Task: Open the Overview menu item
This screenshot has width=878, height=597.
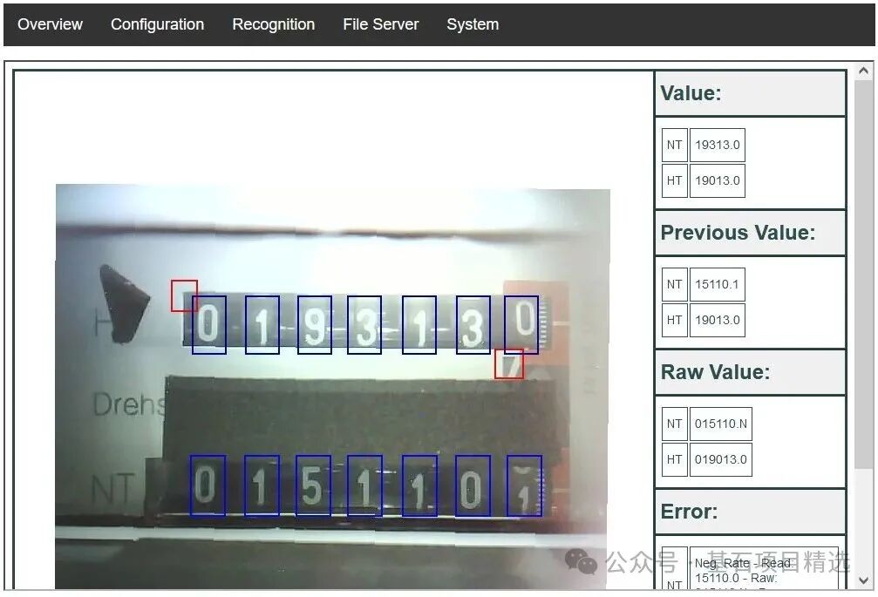Action: 50,24
